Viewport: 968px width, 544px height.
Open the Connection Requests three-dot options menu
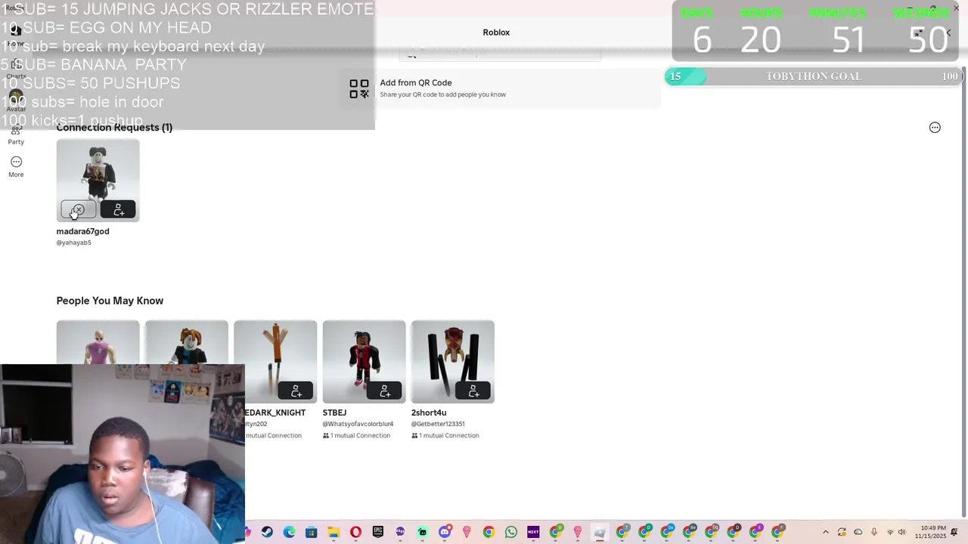pyautogui.click(x=935, y=128)
